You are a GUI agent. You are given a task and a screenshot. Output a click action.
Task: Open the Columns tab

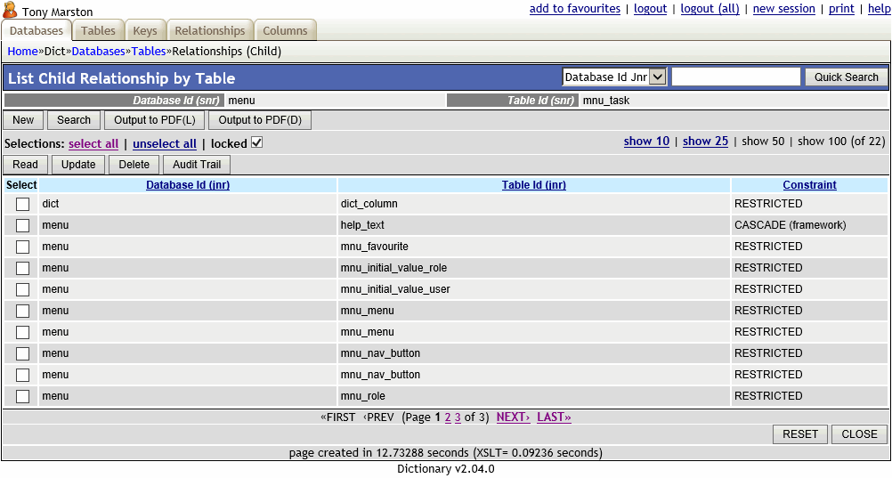click(285, 31)
